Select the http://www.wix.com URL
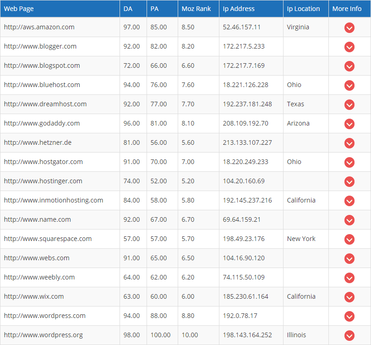The width and height of the screenshot is (371, 345). [34, 296]
